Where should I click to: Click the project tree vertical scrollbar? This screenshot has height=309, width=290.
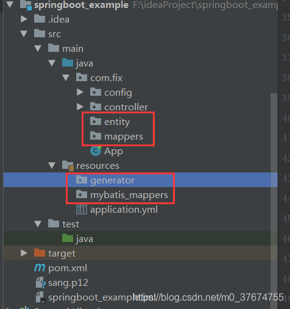274,201
